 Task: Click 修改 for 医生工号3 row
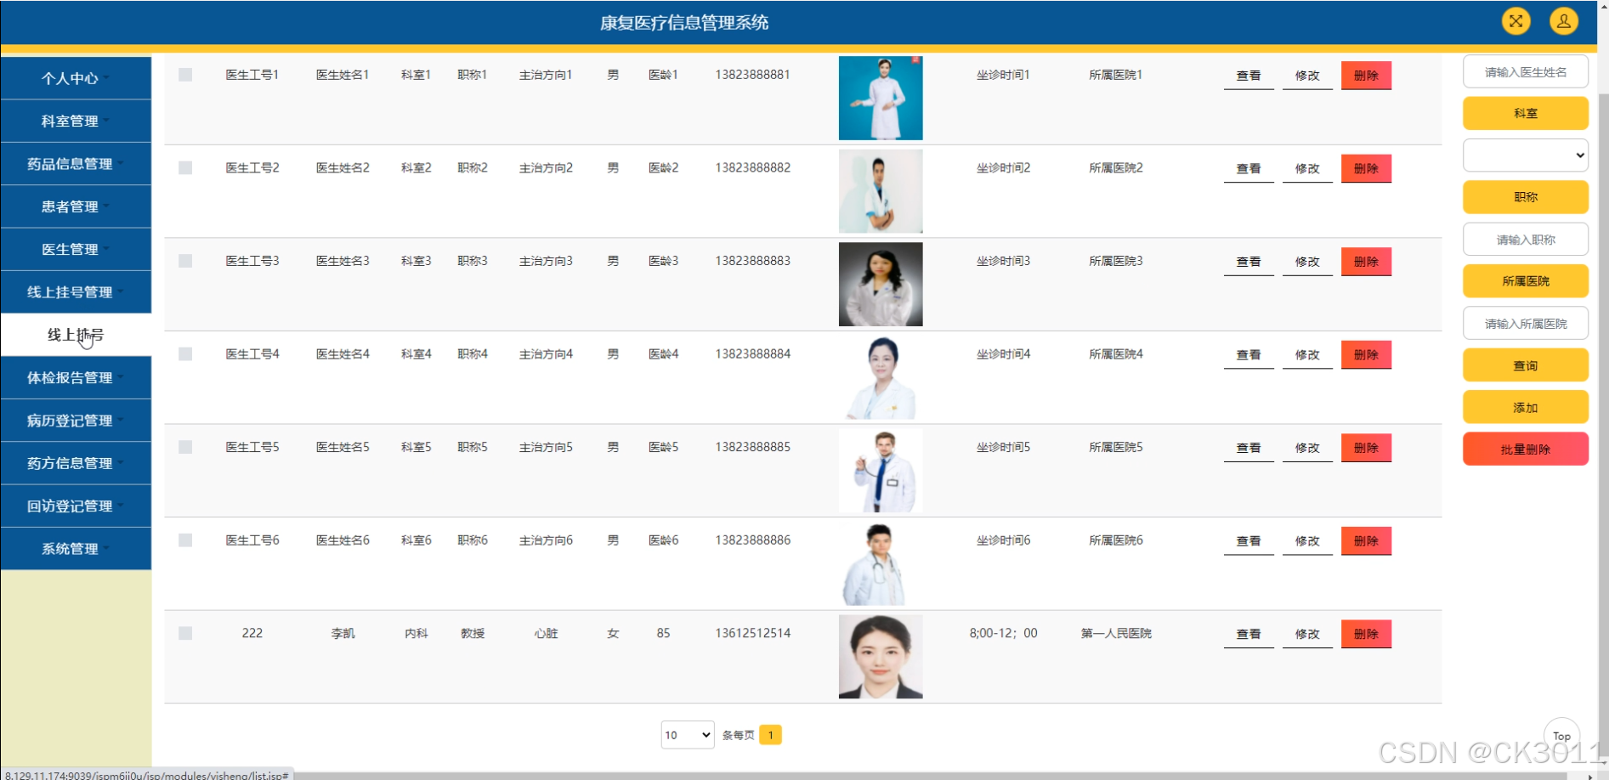[x=1307, y=262]
